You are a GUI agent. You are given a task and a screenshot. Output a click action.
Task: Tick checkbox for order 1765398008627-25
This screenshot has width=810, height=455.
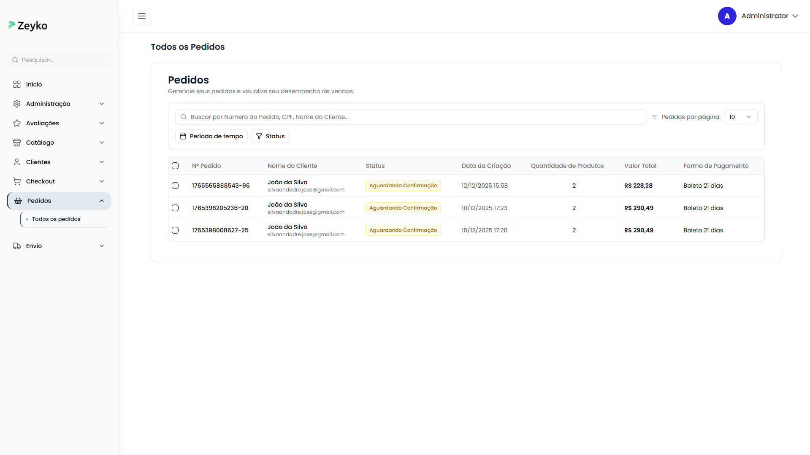click(175, 230)
